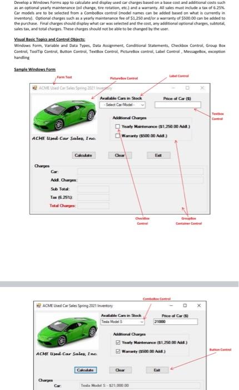The width and height of the screenshot is (239, 390).
Task: Click the 'Tax (6.25%):' label
Action: click(x=62, y=197)
